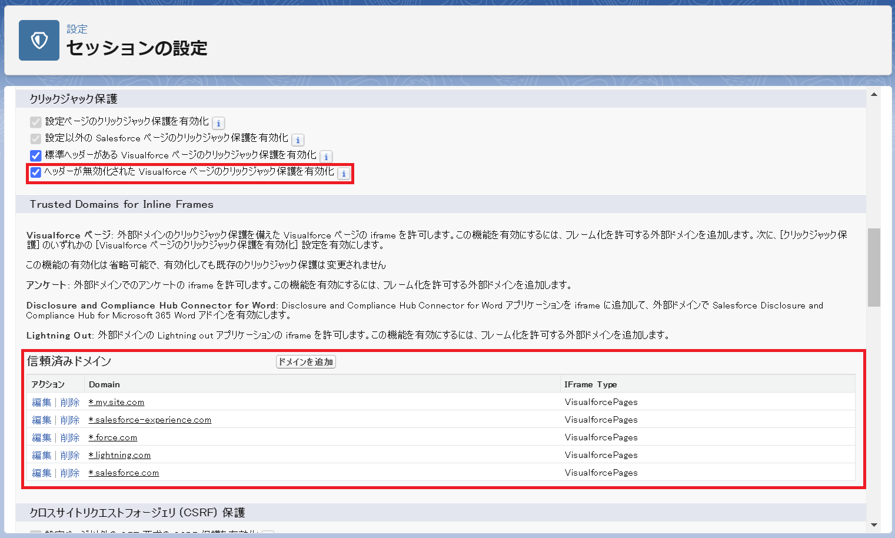Click the 設定 breadcrumb link
Screen dimensions: 895x538
pyautogui.click(x=77, y=29)
